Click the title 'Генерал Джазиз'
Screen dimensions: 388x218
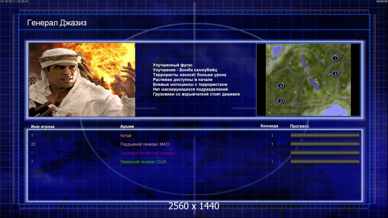tap(57, 23)
